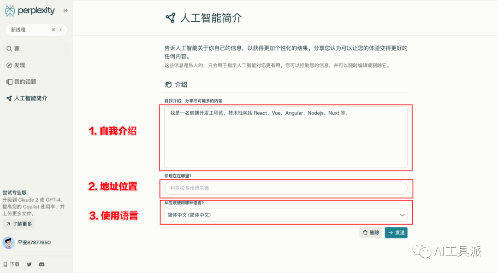
Task: Focus the location field 科罗拉多州博尔德
Action: pyautogui.click(x=286, y=188)
